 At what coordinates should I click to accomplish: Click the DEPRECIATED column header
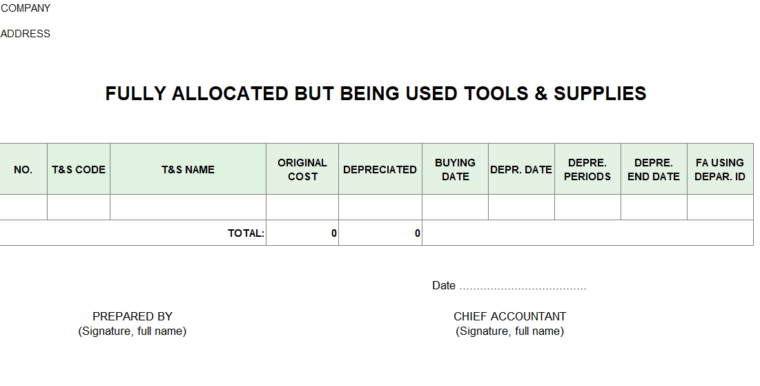click(380, 169)
